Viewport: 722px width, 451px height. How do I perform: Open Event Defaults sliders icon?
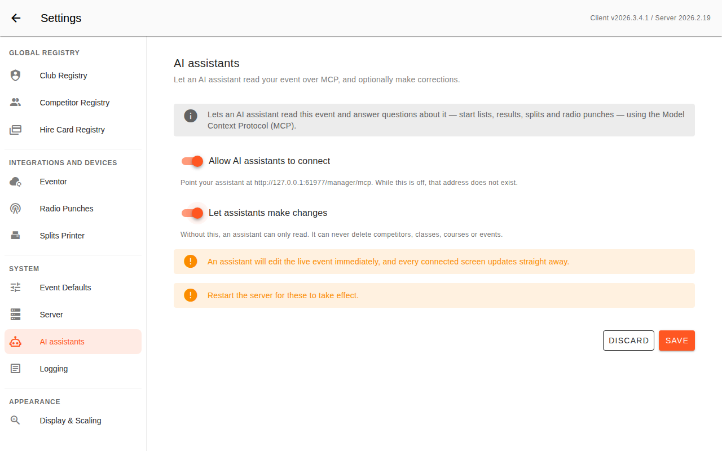click(x=15, y=288)
